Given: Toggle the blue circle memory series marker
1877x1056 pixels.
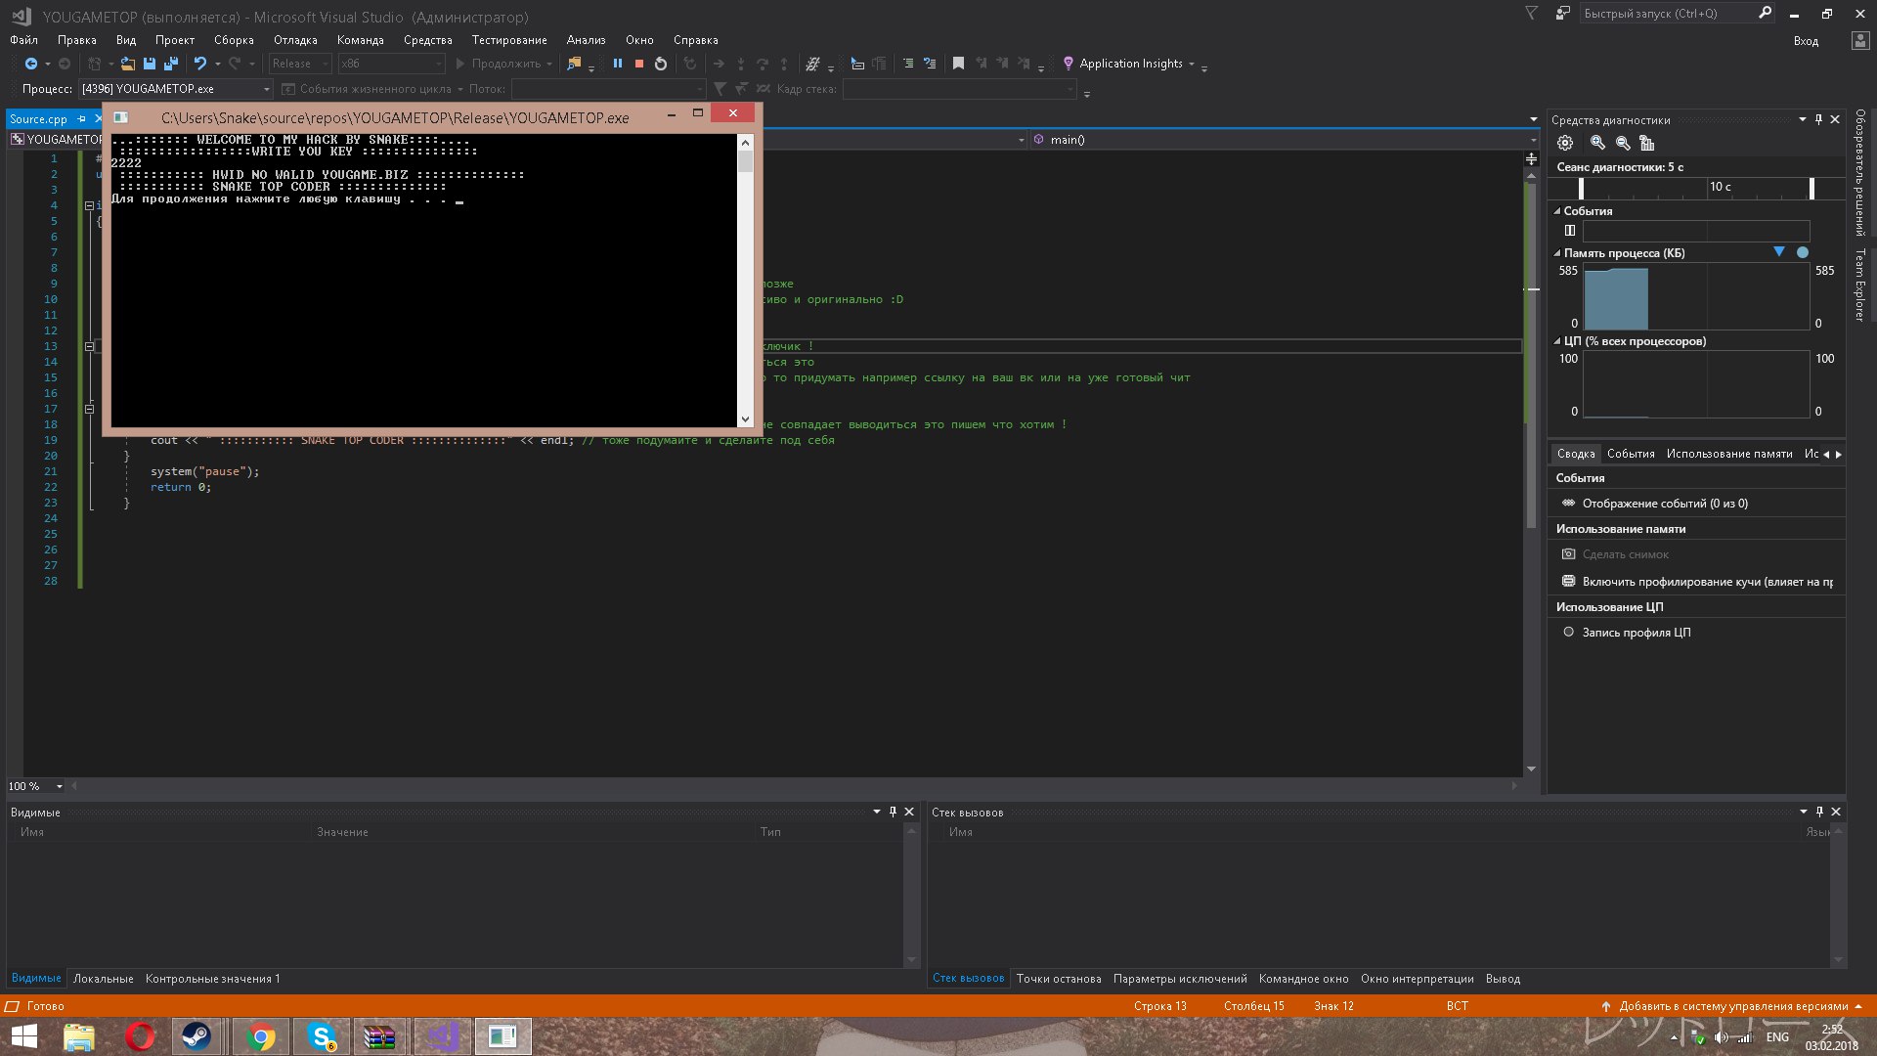Looking at the screenshot, I should [1803, 252].
